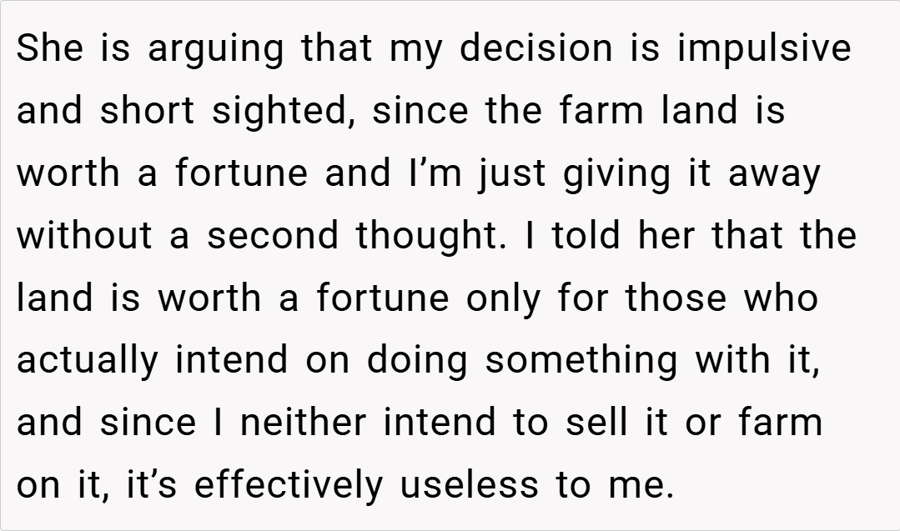Image resolution: width=900 pixels, height=531 pixels.
Task: Click on the word "neither"
Action: pyautogui.click(x=303, y=423)
